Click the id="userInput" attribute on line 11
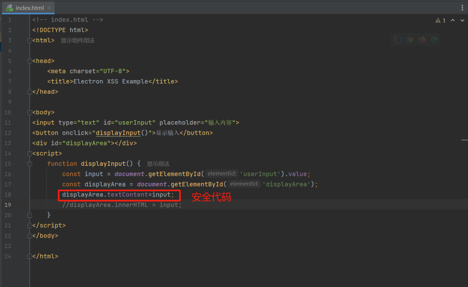Screen dimensions: 468x287 (x=129, y=123)
